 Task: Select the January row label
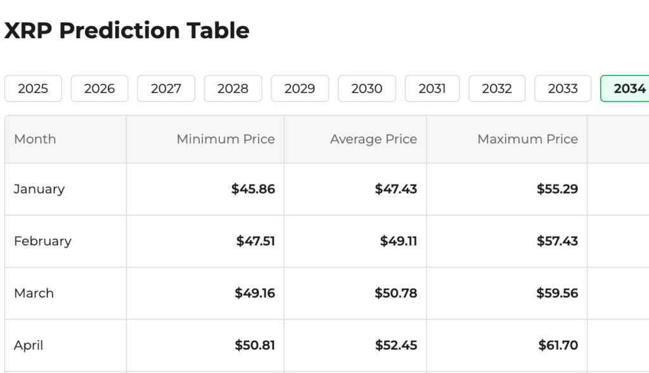(x=39, y=189)
